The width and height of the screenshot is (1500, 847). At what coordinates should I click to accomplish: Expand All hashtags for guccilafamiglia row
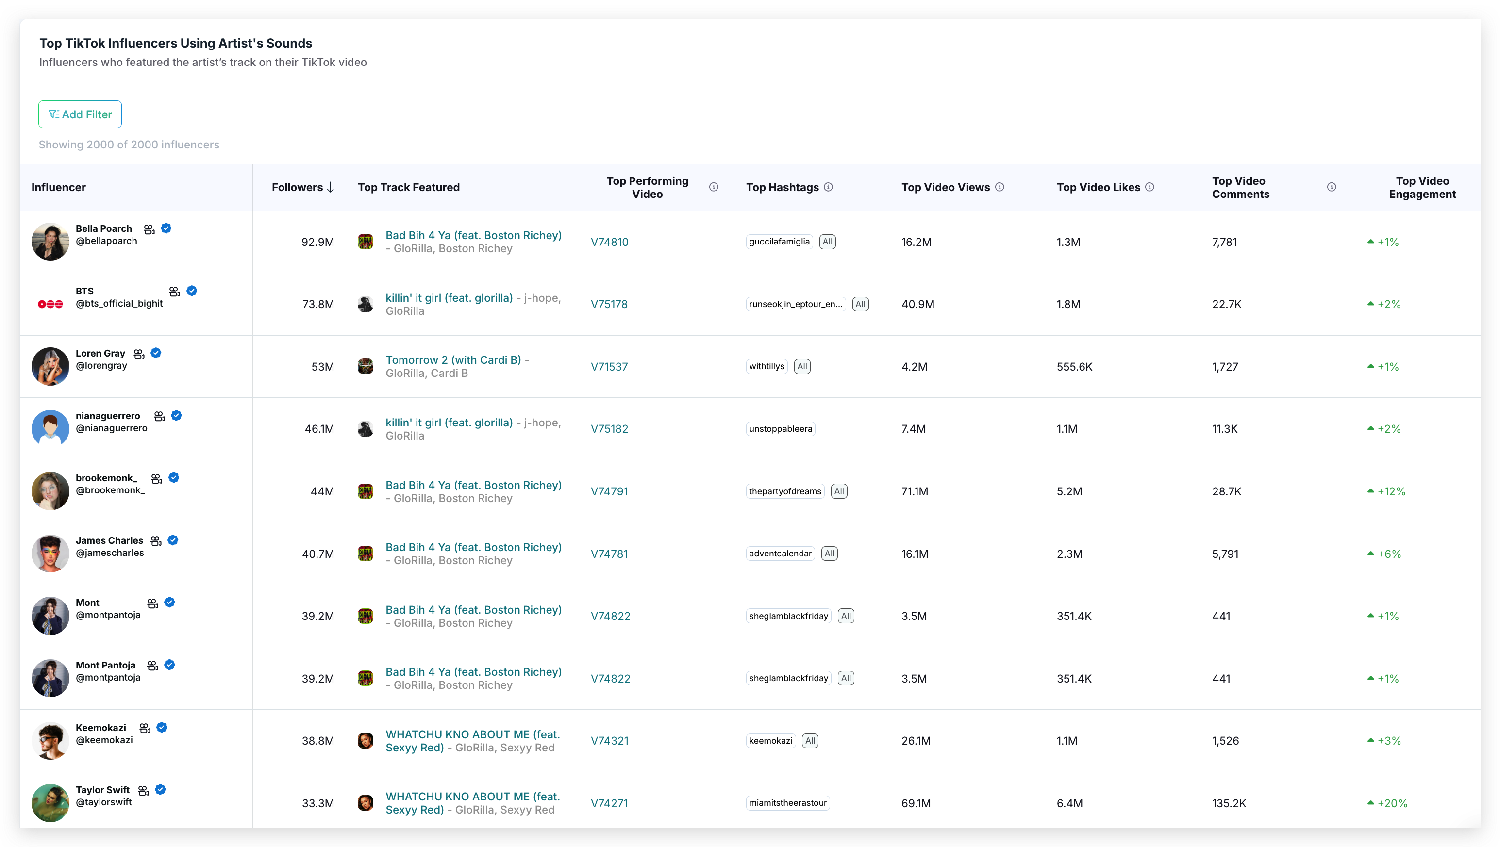827,242
